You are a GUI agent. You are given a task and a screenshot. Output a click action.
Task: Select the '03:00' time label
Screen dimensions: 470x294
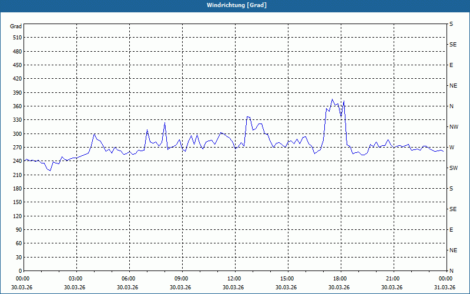point(76,279)
